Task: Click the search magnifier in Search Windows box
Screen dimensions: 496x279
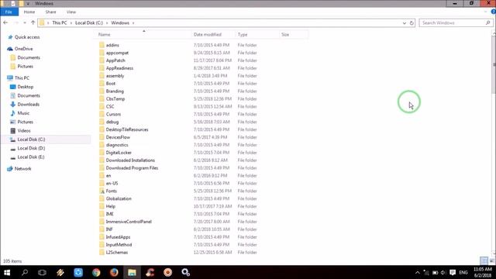Action: 487,22
